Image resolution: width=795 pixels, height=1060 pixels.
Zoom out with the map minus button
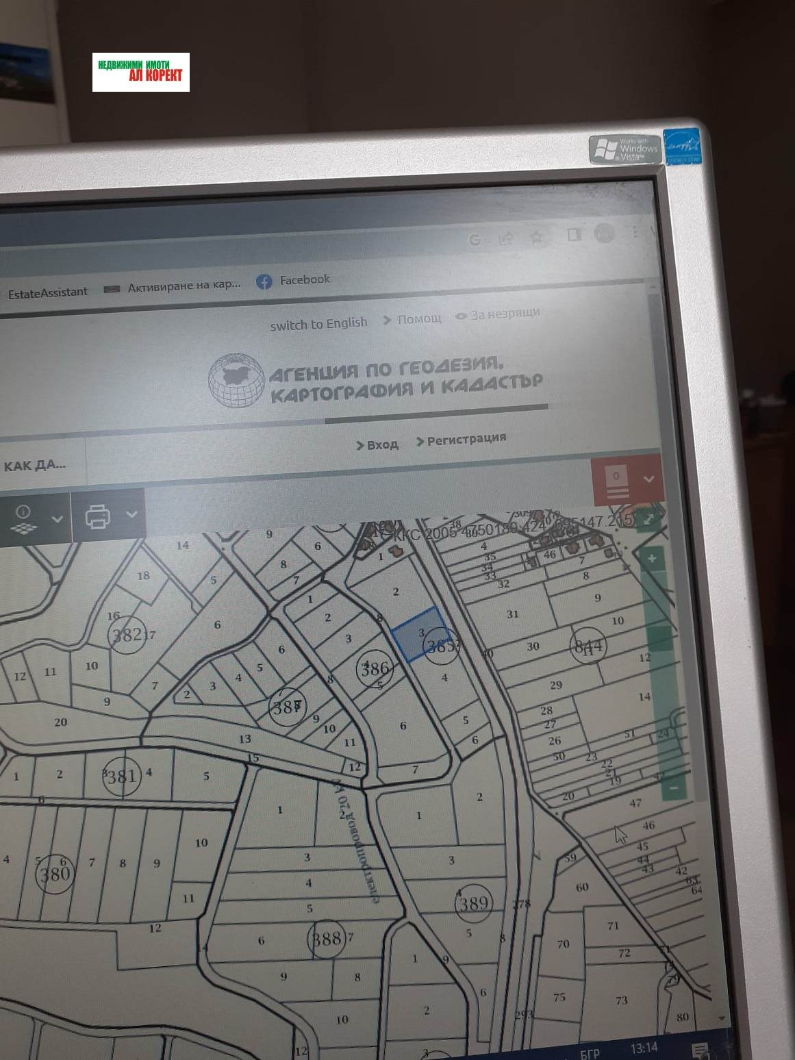pyautogui.click(x=673, y=788)
